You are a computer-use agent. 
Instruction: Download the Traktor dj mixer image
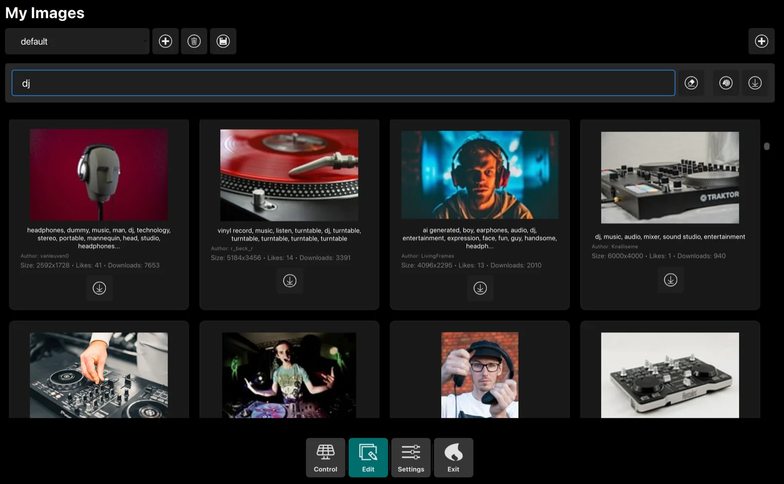coord(670,279)
